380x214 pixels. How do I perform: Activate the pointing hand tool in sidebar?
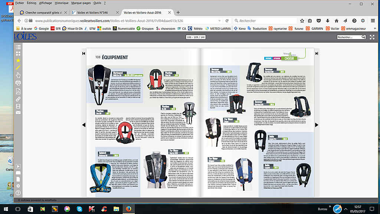pos(18,75)
